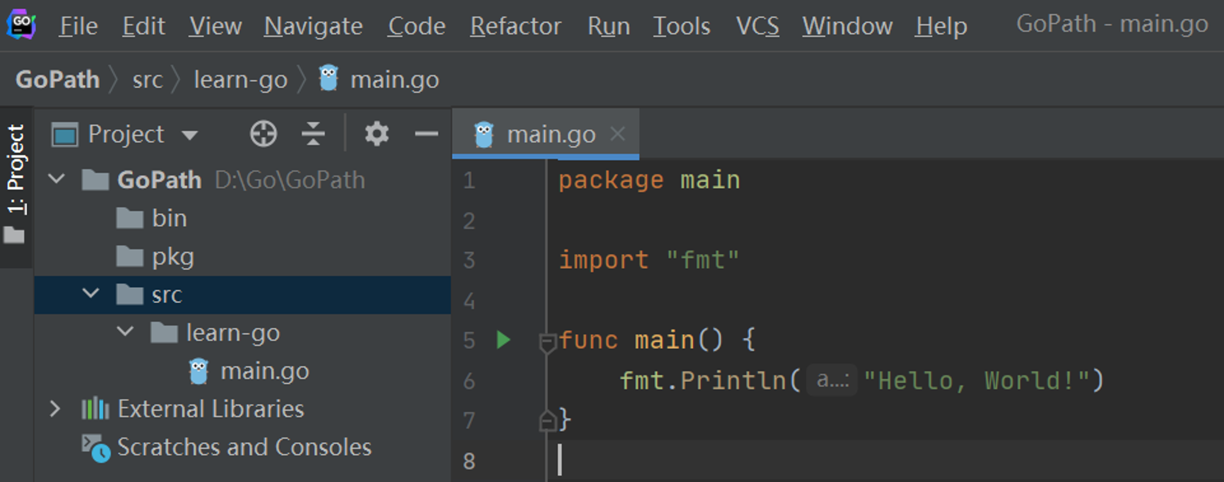Image resolution: width=1224 pixels, height=482 pixels.
Task: Open the Code menu
Action: 416,26
